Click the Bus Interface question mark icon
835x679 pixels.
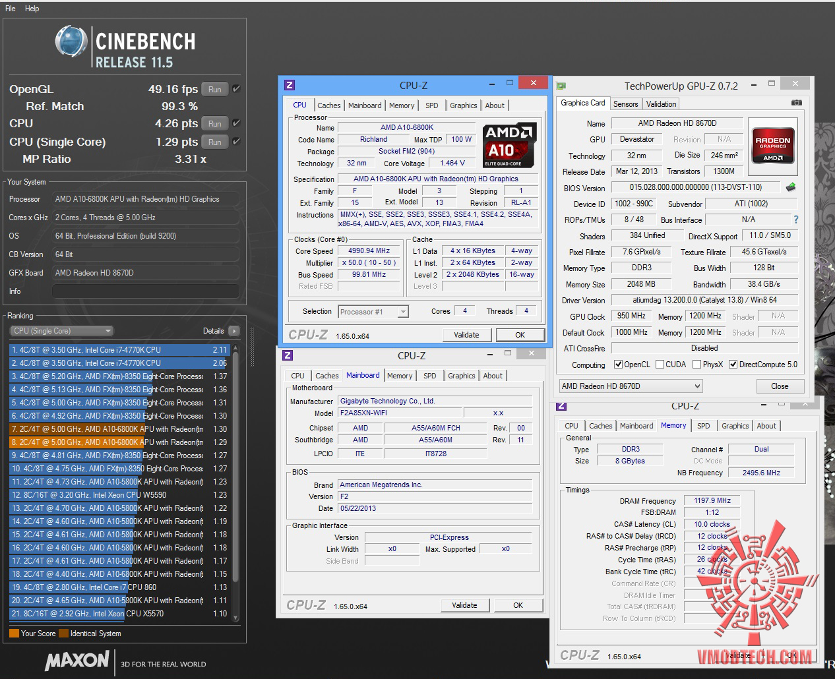click(795, 220)
